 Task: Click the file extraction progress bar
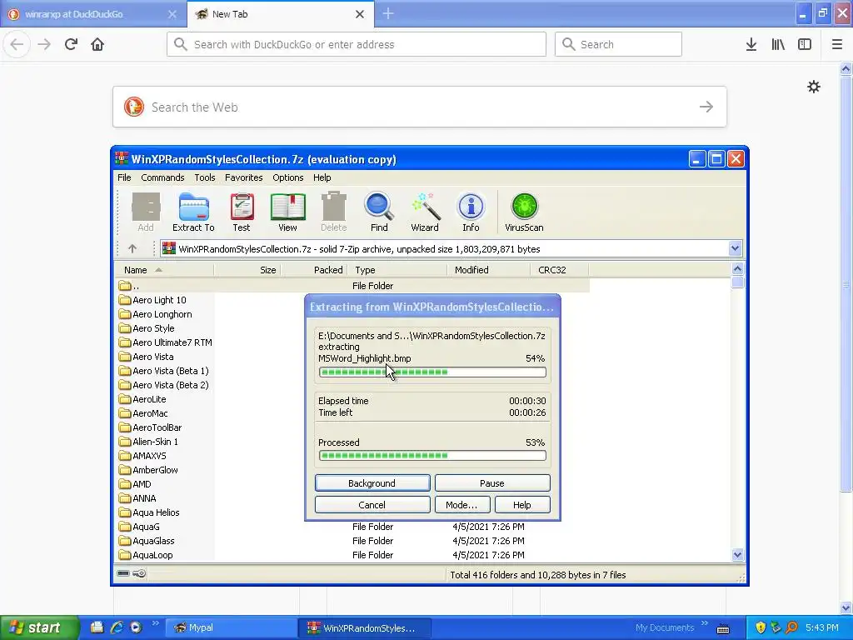tap(432, 372)
